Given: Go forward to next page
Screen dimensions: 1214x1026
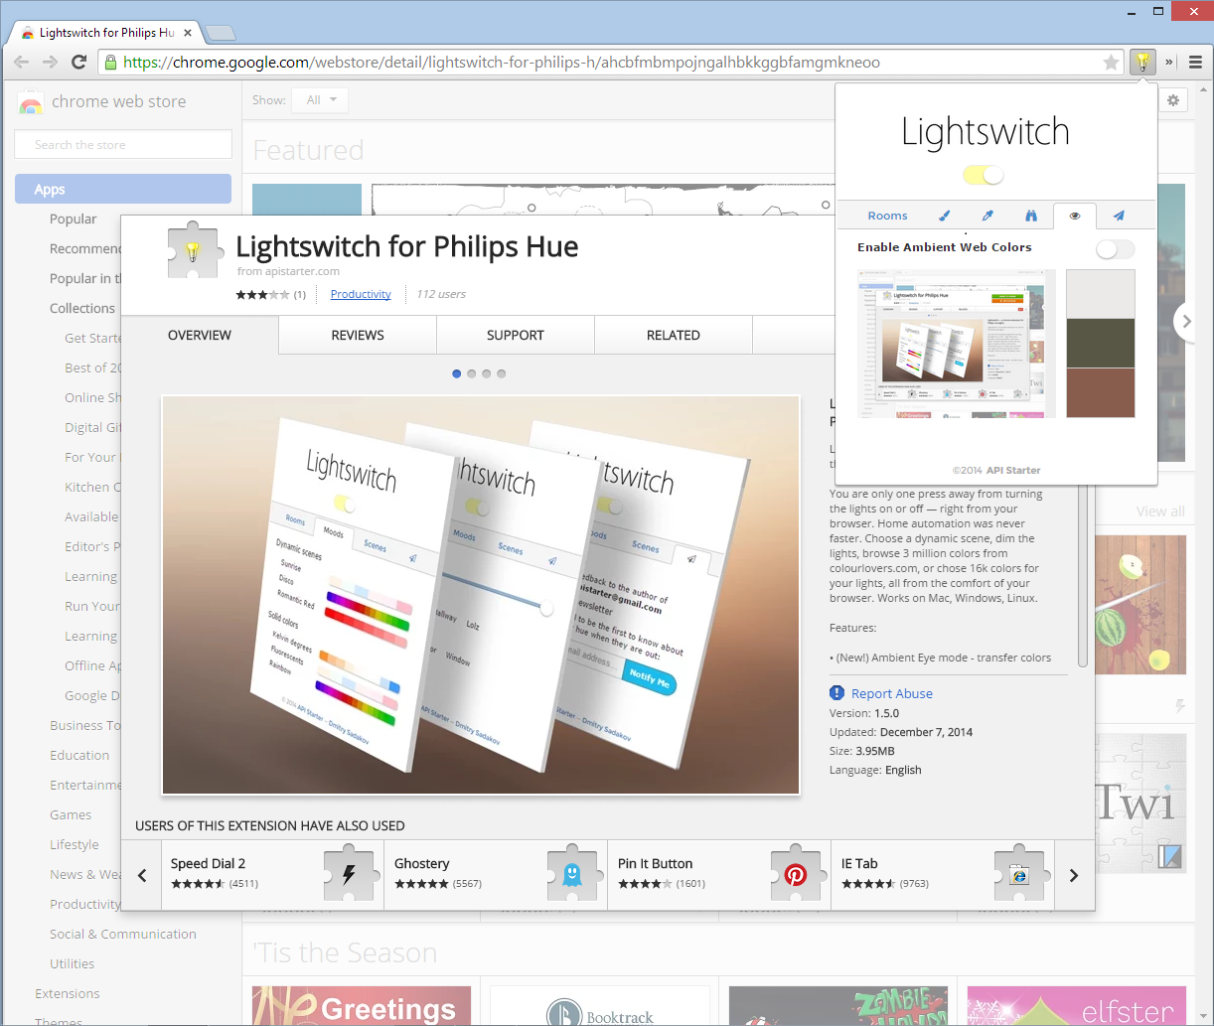Looking at the screenshot, I should [x=51, y=62].
